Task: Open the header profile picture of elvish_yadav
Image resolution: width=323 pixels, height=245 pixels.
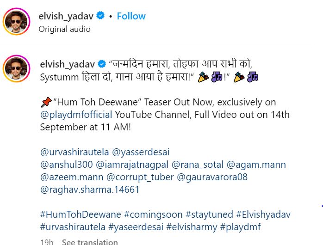Action: (17, 21)
